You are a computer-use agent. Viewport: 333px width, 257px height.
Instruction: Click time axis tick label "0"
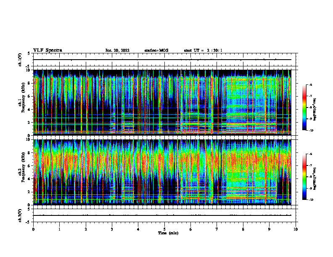point(33,229)
